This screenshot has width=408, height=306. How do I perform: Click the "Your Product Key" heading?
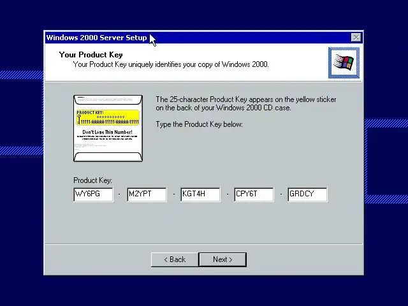[x=91, y=55]
